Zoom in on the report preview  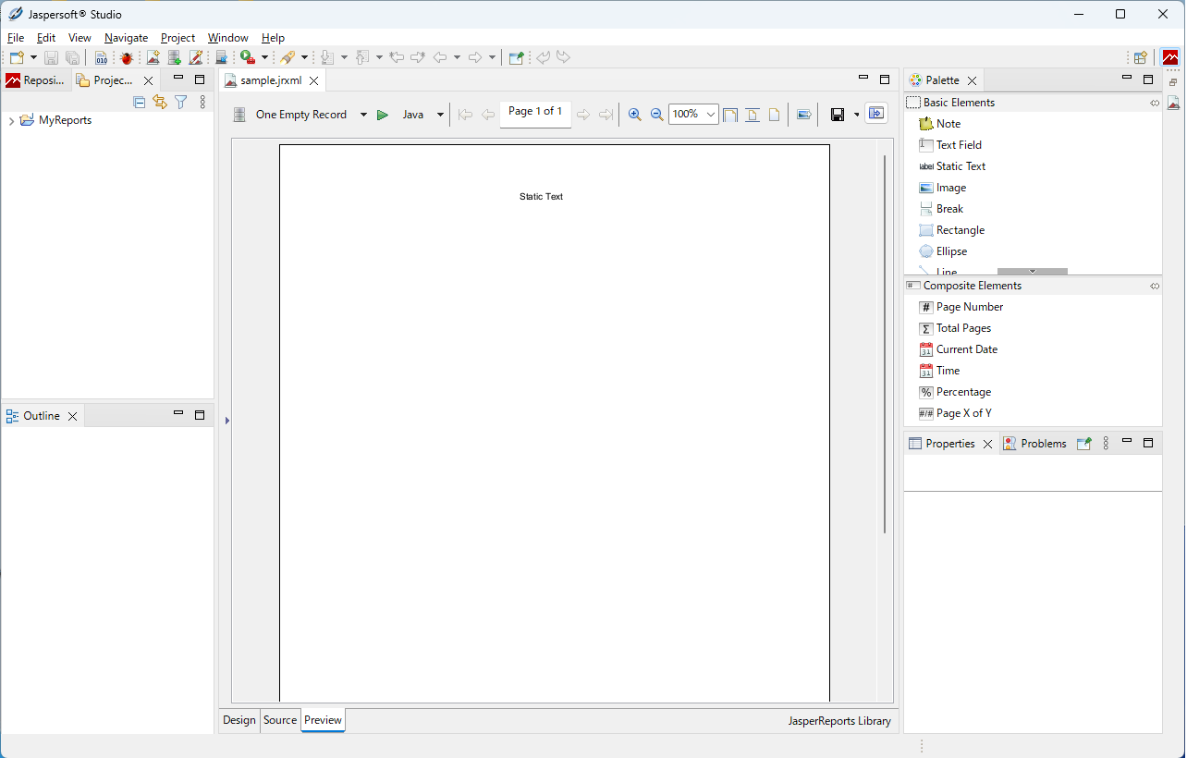tap(634, 115)
